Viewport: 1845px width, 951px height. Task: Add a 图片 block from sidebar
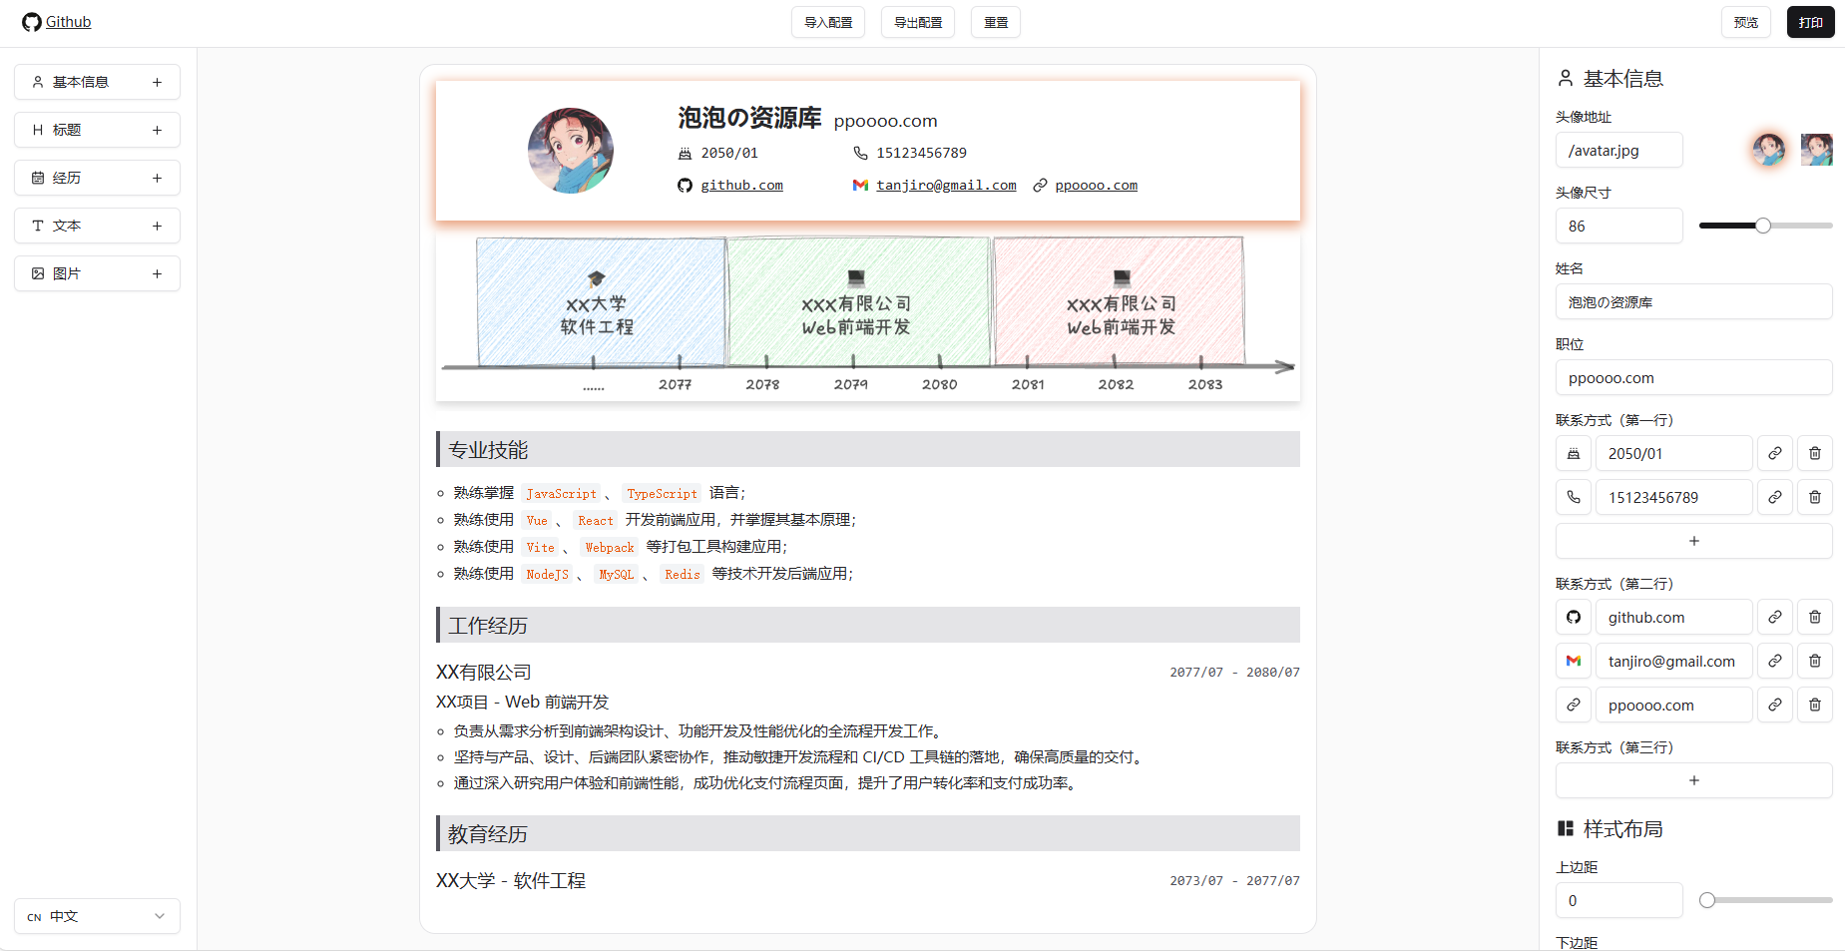coord(157,273)
